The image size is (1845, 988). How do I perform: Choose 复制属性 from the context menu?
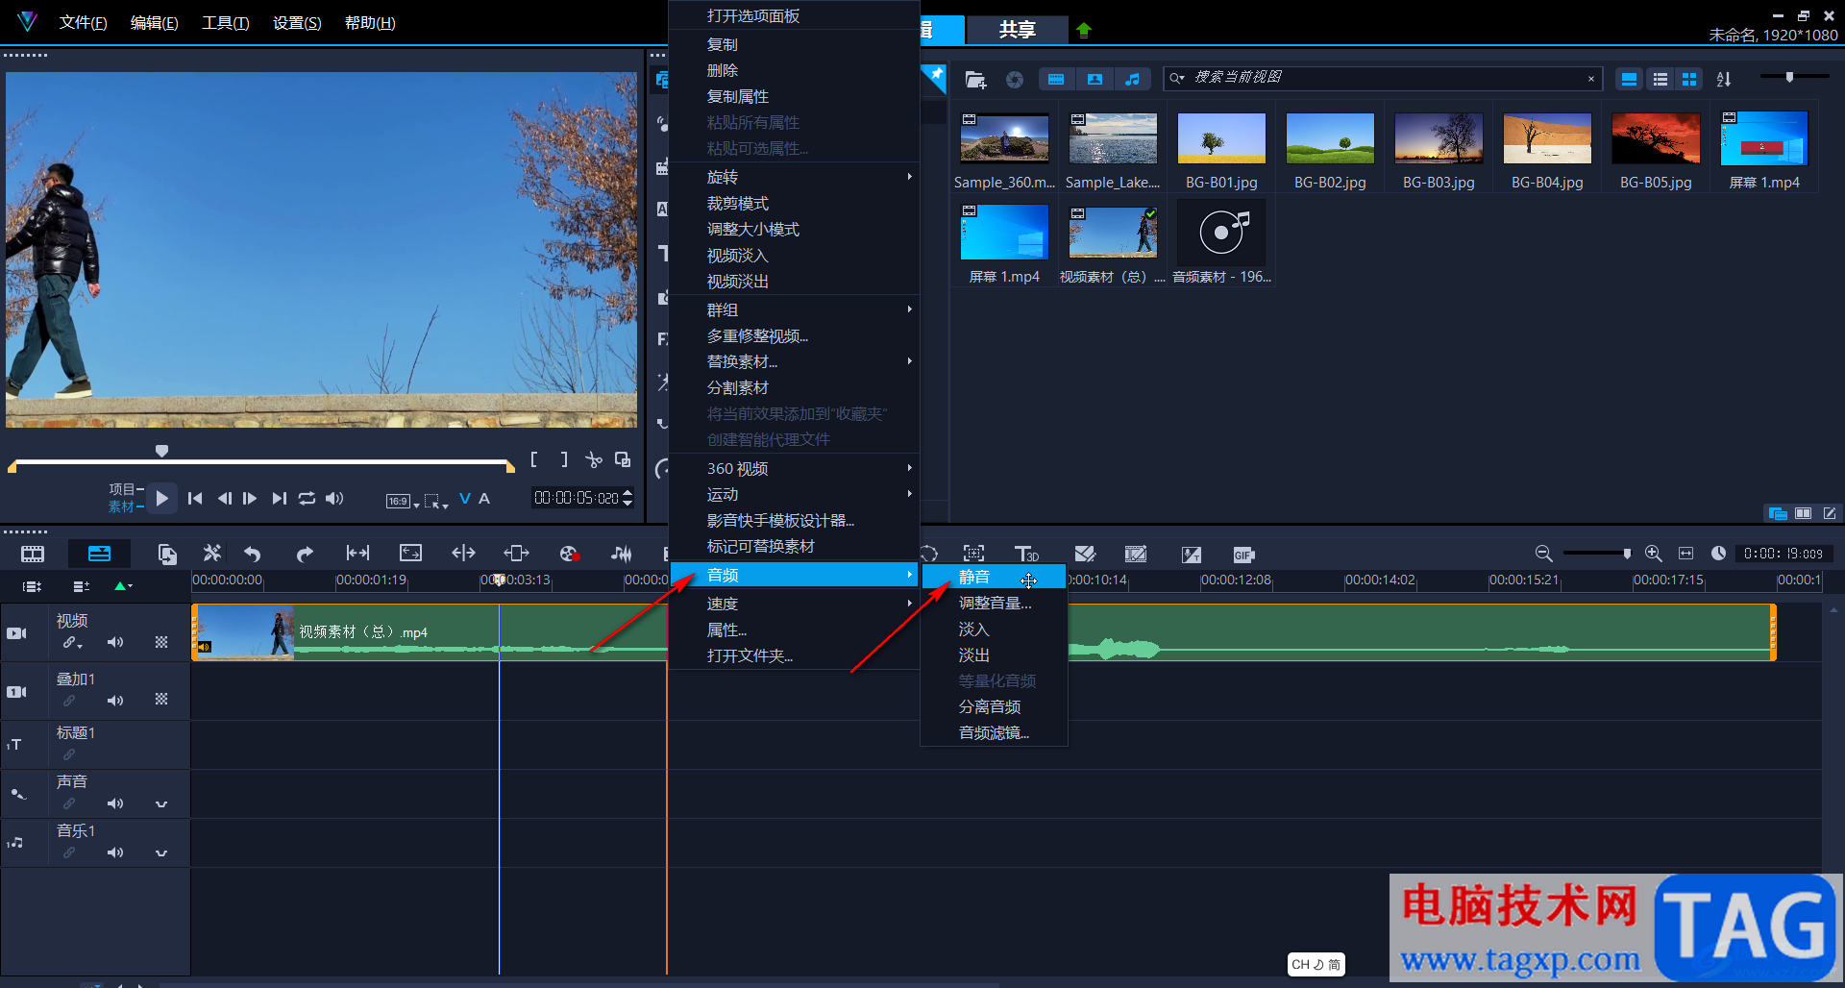795,96
